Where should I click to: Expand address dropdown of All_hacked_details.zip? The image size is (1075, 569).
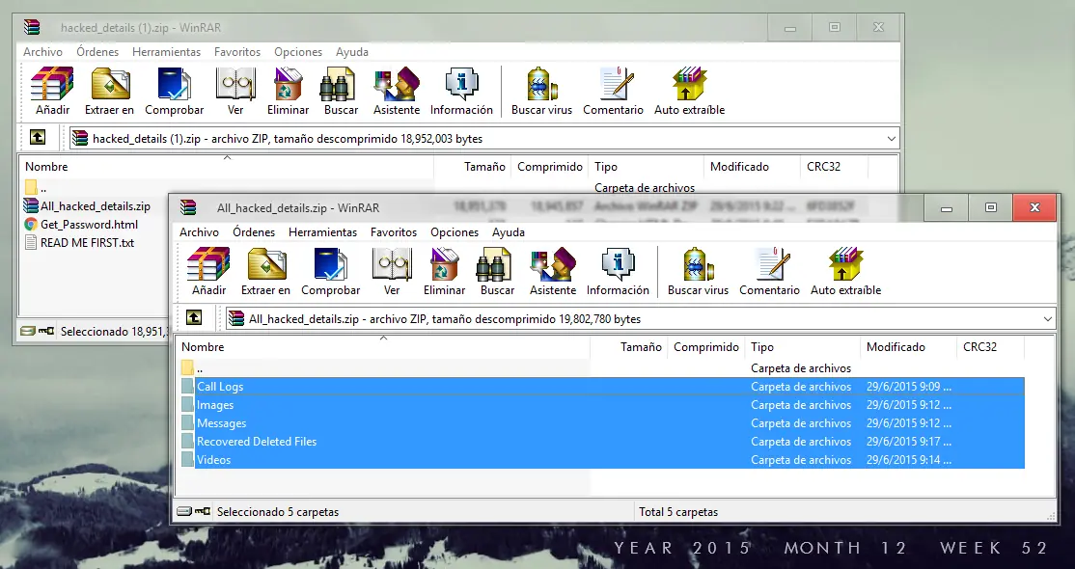[x=1048, y=318]
